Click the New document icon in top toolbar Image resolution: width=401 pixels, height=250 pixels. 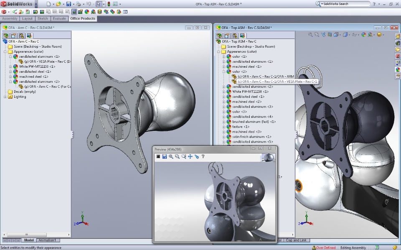(48, 4)
